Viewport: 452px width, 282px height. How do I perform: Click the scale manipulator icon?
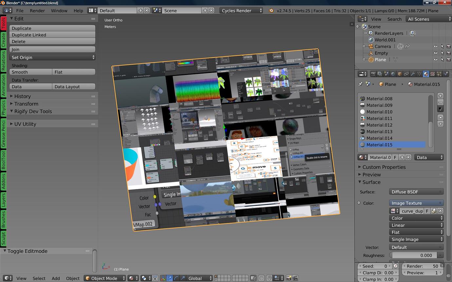pos(183,278)
